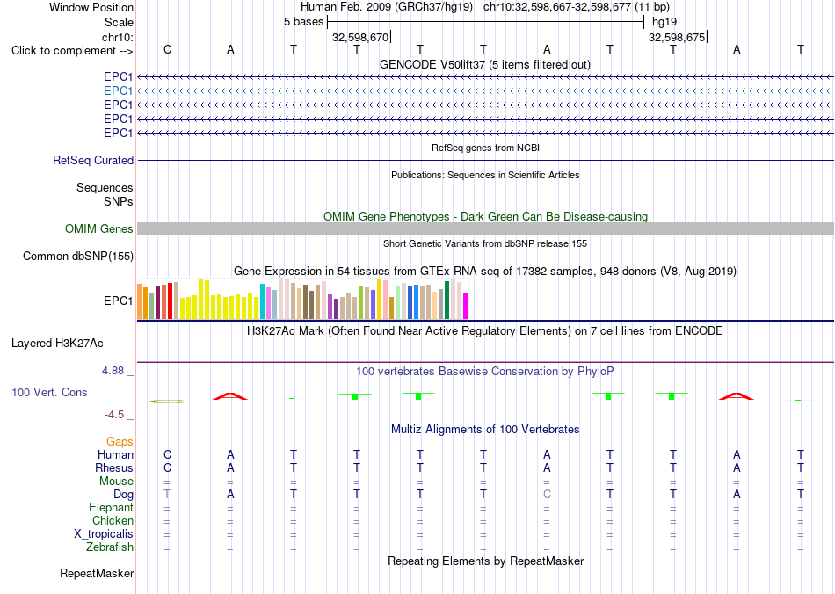Viewport: 835px width, 594px height.
Task: Select the Dog alignment row label
Action: 123,495
